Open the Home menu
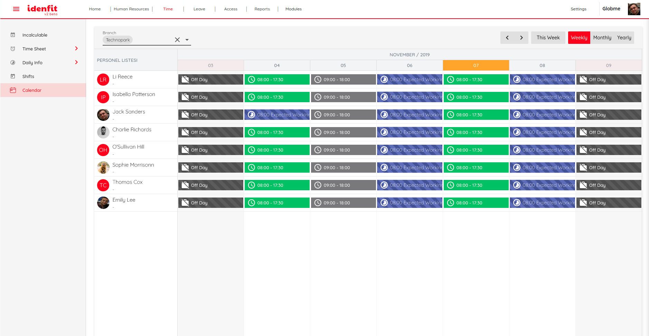The width and height of the screenshot is (649, 336). (95, 9)
